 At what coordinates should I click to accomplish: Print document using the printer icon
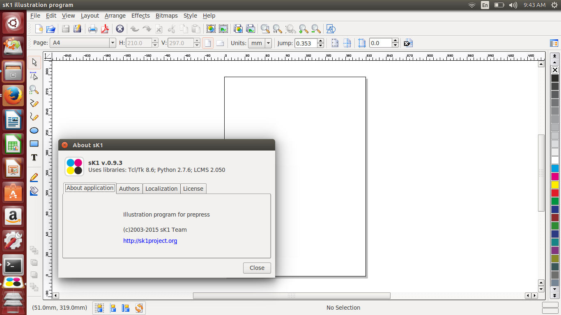point(93,29)
